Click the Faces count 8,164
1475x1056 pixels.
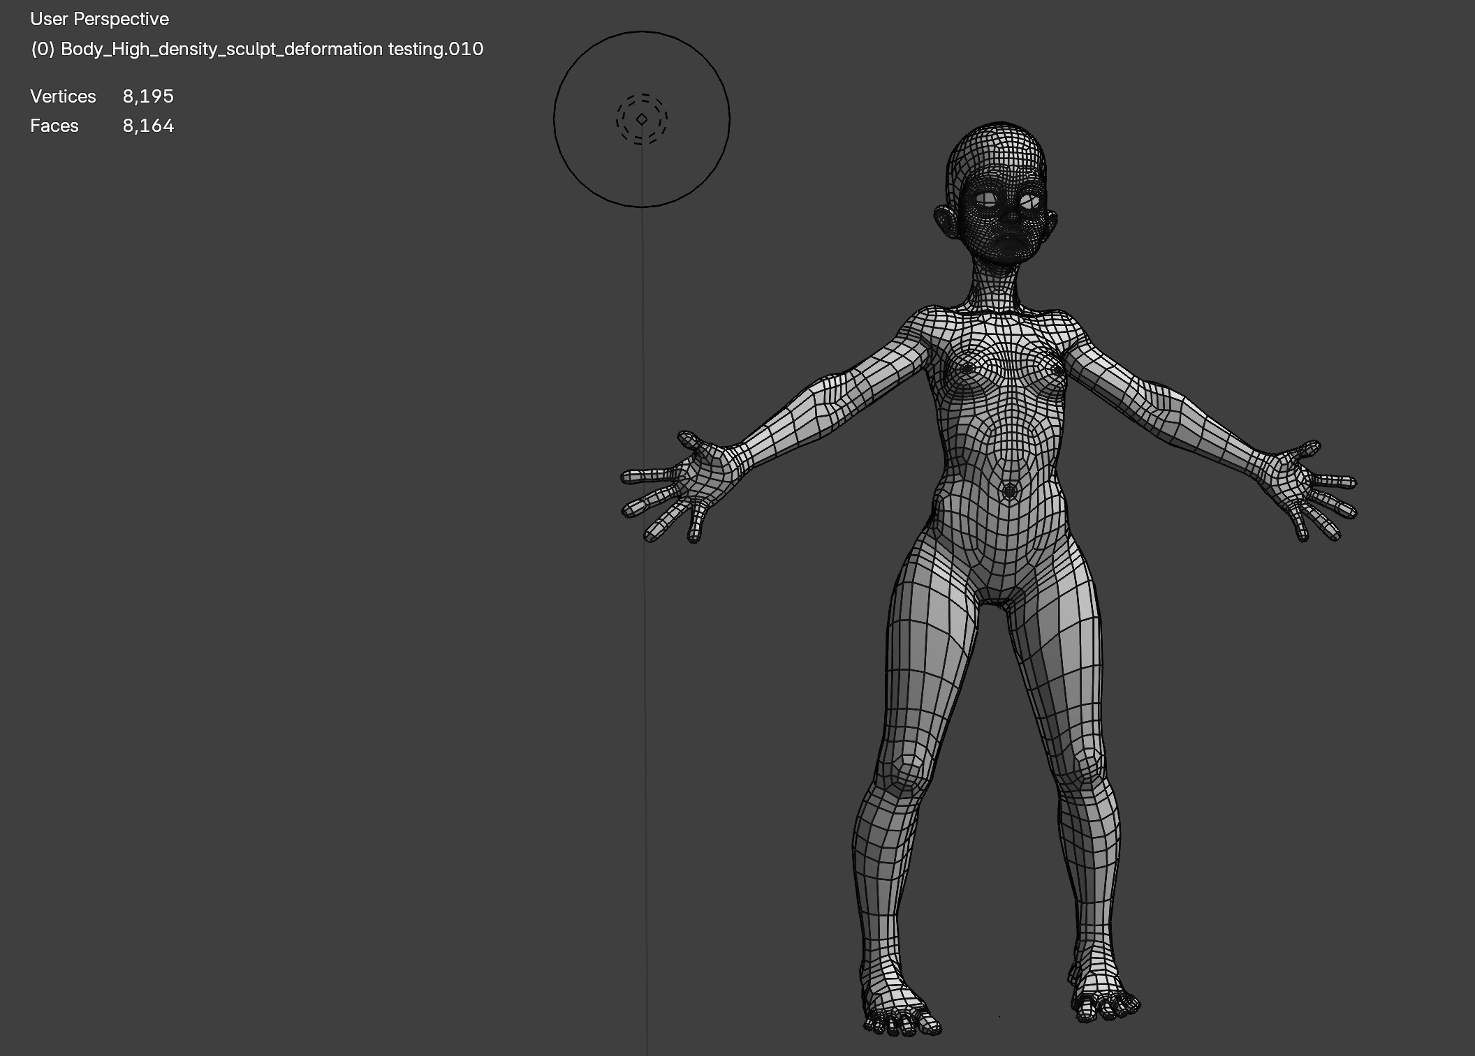148,126
